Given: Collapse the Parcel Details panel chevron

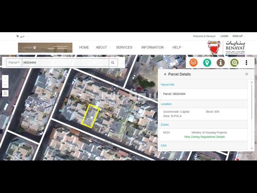Looking at the screenshot, I should click(165, 74).
